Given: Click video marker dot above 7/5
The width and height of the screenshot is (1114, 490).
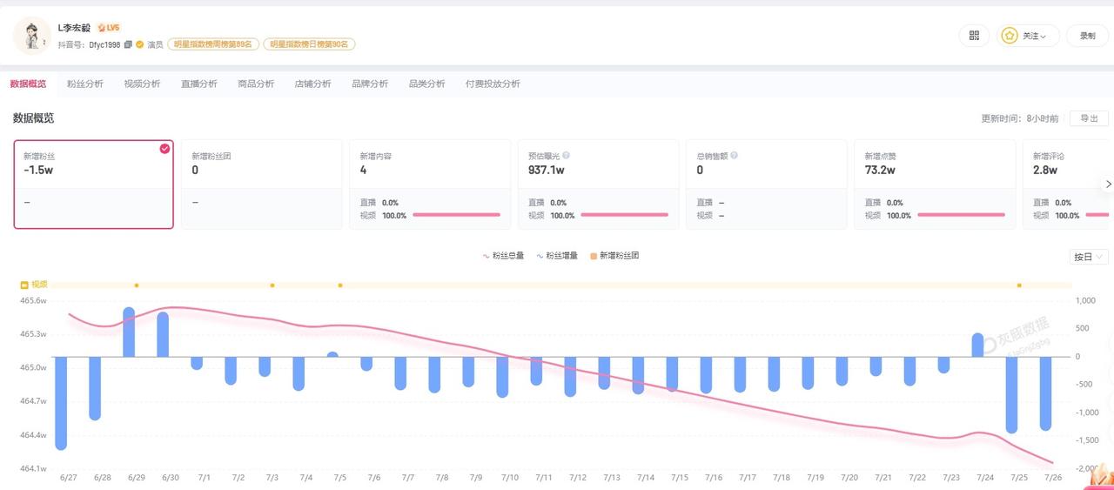Looking at the screenshot, I should [x=340, y=285].
